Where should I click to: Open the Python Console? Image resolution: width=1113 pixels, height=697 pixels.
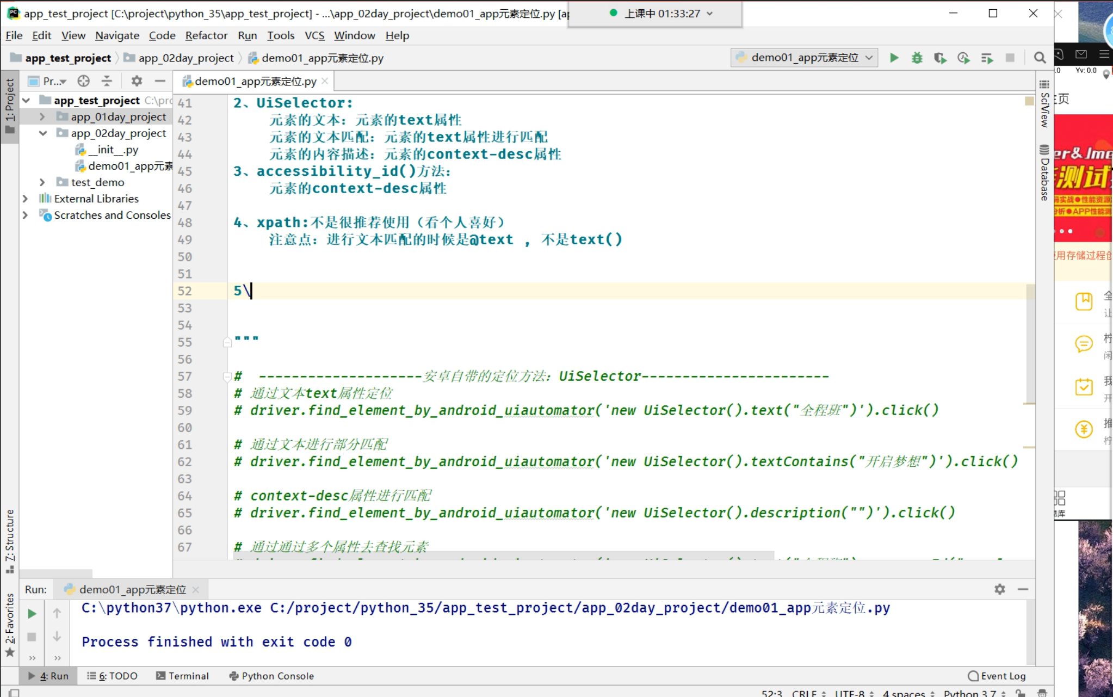[271, 676]
